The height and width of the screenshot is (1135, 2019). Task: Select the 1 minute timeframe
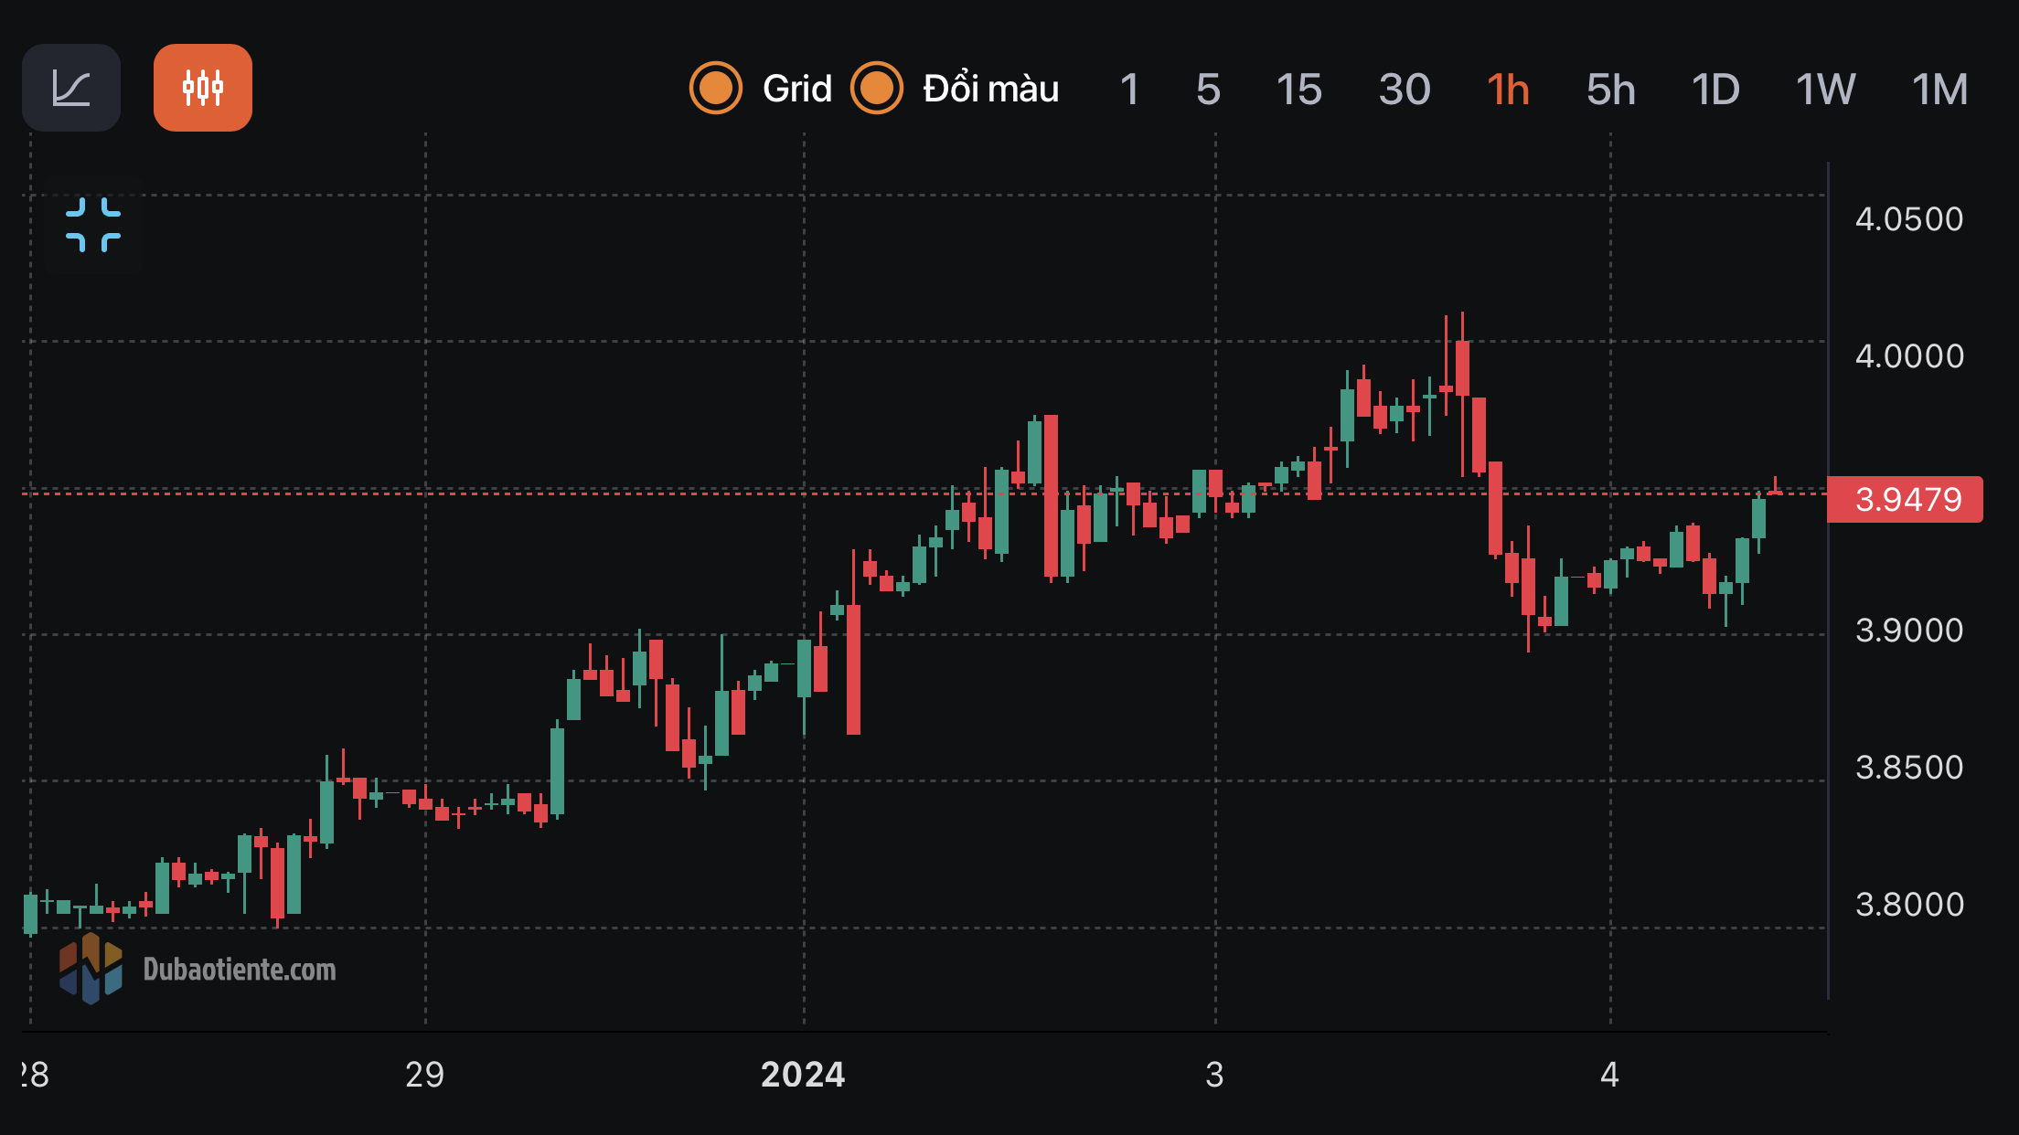coord(1129,90)
